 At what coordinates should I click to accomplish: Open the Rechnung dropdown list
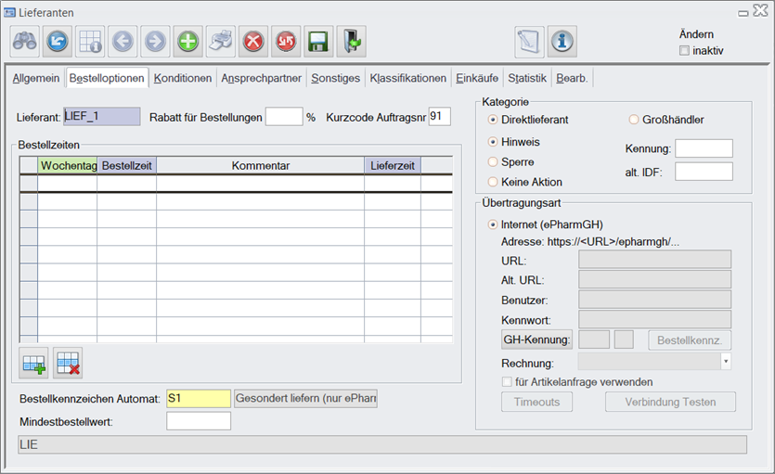pos(725,362)
